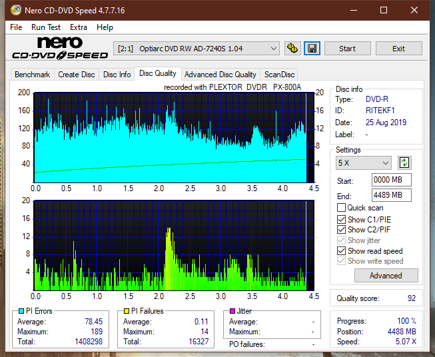Click the 'recorded with PLEXTOR DVDR PX-800A' caption

point(232,87)
